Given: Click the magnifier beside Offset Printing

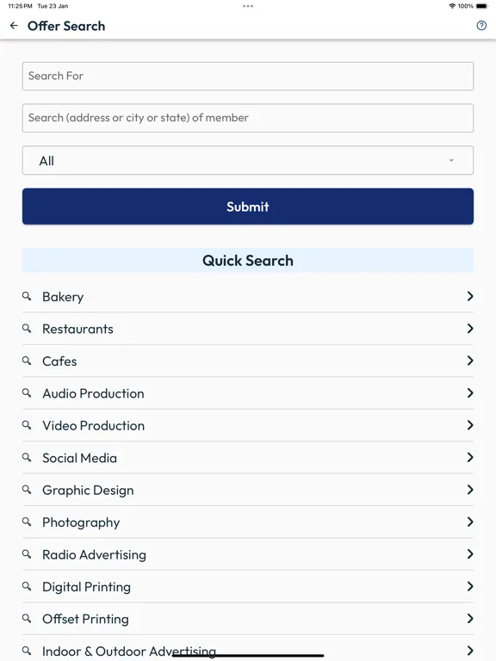Looking at the screenshot, I should [x=27, y=619].
